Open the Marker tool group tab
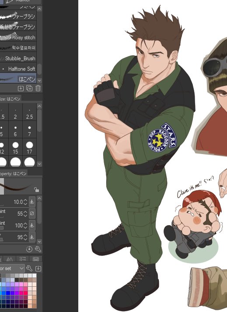This screenshot has height=312, width=227. pos(23,2)
